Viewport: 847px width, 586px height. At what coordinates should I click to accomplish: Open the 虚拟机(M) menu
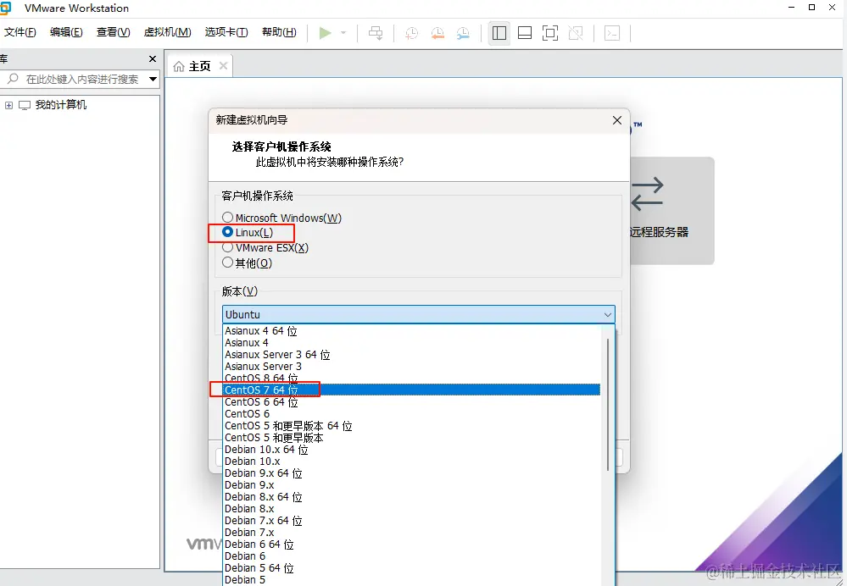(x=168, y=32)
